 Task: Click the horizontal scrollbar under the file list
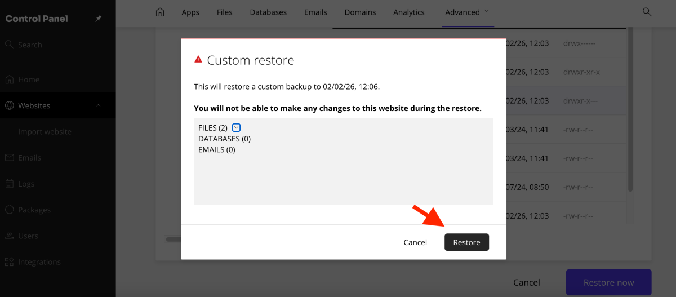point(173,239)
